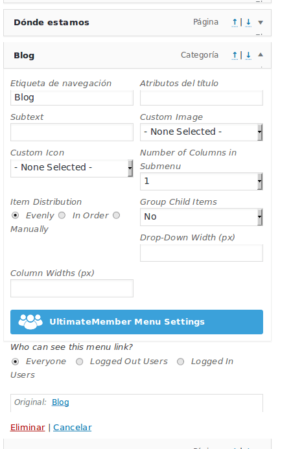
Task: Select Logged Out Users visibility option
Action: [x=79, y=362]
